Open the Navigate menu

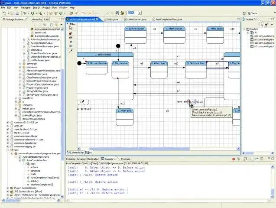point(26,7)
